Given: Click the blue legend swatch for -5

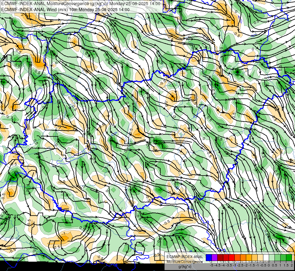Looking at the screenshot, I should coord(209,257).
